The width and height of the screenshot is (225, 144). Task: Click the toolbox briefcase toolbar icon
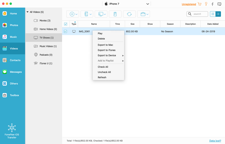pos(143,14)
